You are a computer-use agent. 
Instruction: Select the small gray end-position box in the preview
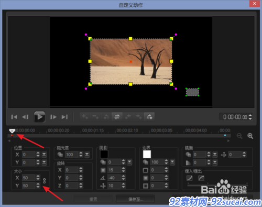[192, 92]
